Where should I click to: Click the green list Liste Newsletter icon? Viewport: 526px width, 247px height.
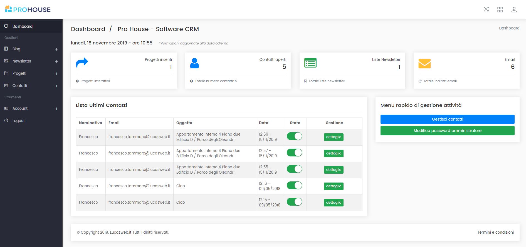[310, 63]
